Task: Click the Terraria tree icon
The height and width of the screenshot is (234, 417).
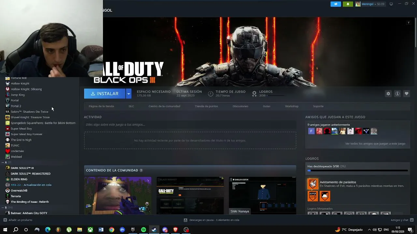Action: tap(7, 196)
